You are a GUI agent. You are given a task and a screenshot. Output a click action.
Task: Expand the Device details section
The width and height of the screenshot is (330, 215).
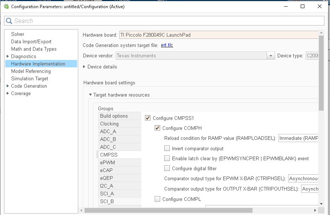tap(85, 67)
